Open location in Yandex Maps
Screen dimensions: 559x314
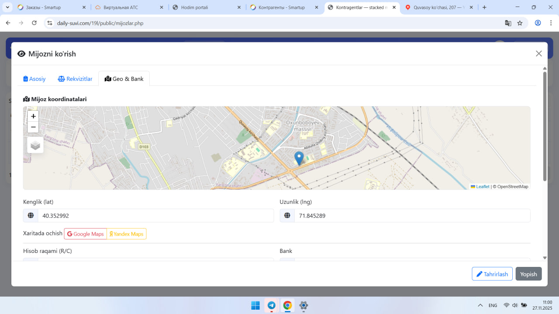[x=127, y=234]
